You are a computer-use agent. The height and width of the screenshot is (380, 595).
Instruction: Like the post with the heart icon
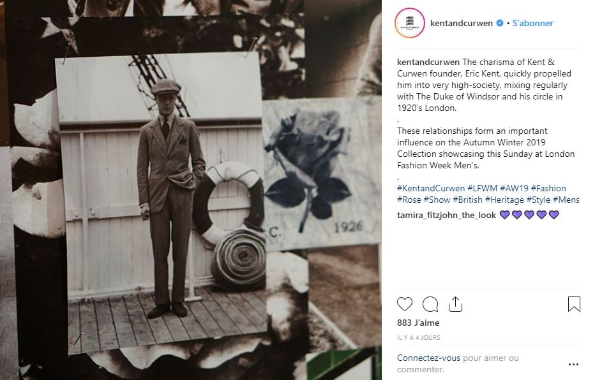click(405, 304)
